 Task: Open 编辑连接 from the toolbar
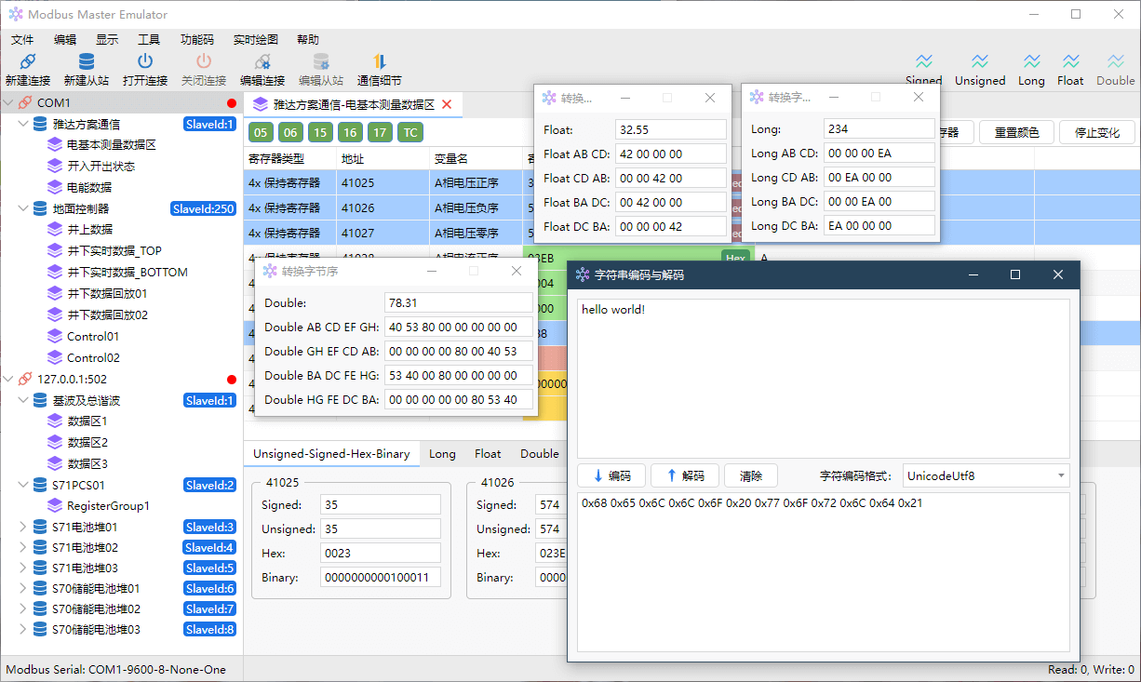pyautogui.click(x=262, y=62)
